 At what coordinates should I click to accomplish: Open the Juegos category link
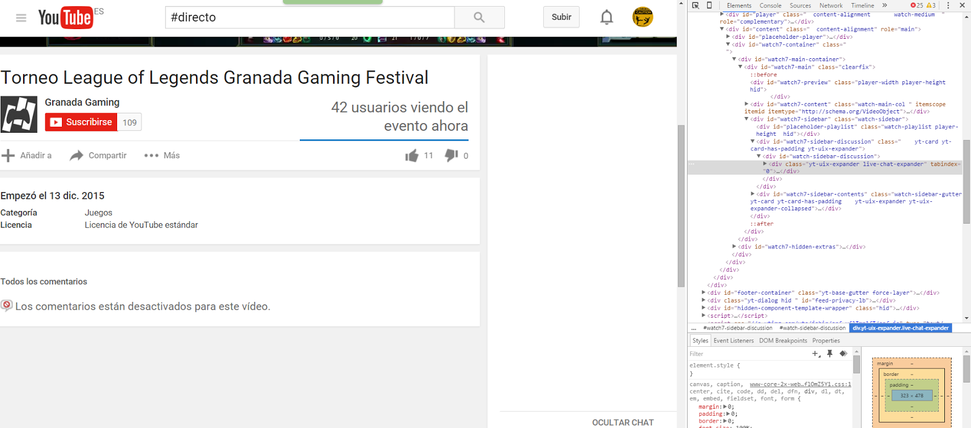tap(98, 213)
